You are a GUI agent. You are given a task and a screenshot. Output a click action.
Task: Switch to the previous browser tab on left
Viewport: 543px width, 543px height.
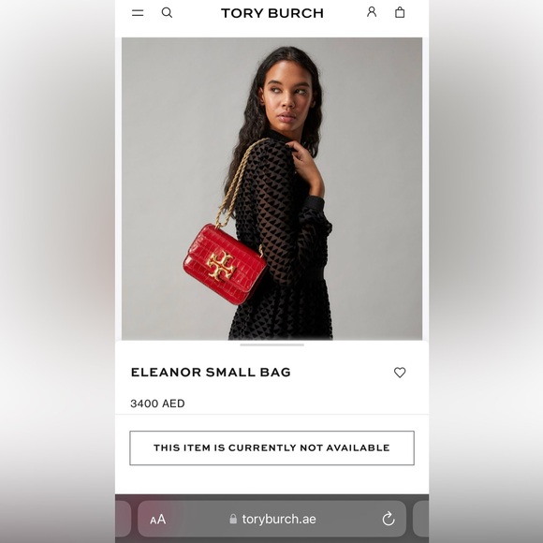(x=123, y=519)
